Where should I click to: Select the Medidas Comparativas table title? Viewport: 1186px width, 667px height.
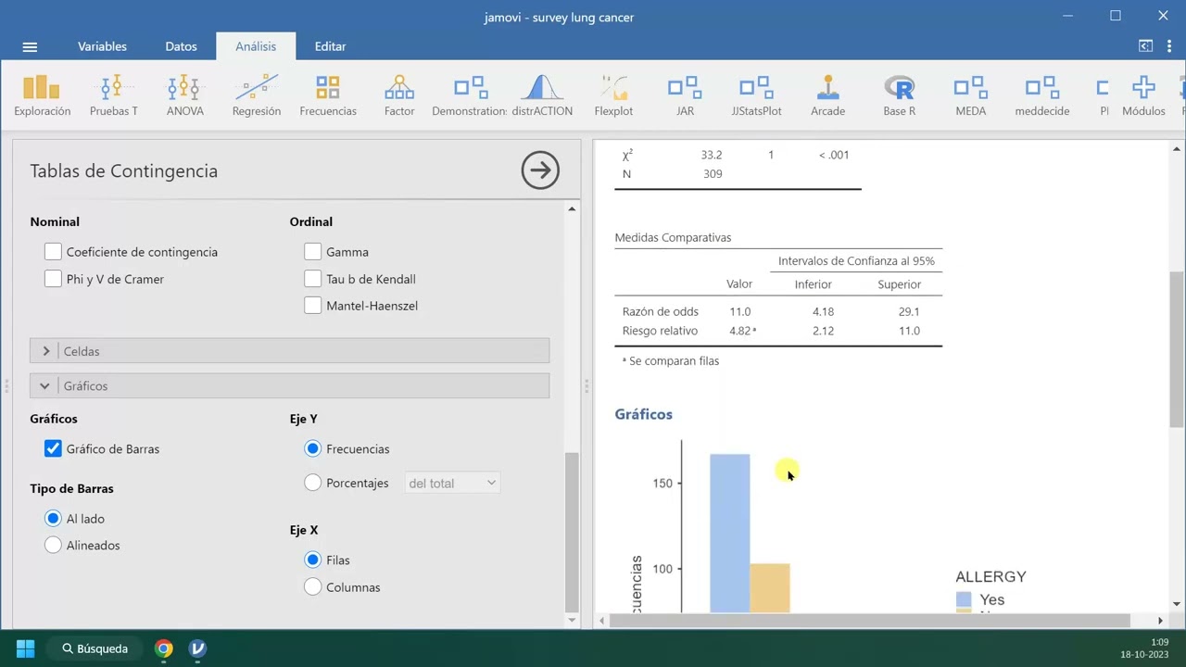point(673,237)
